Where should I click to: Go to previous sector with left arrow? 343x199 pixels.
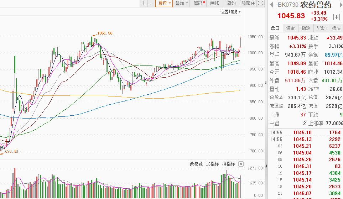tap(271, 5)
